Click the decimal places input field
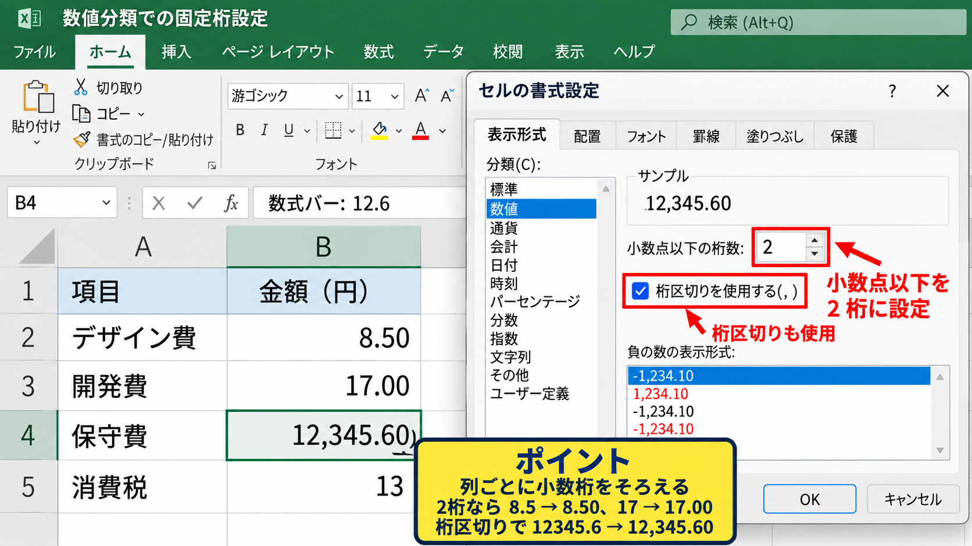This screenshot has height=546, width=972. coord(781,247)
